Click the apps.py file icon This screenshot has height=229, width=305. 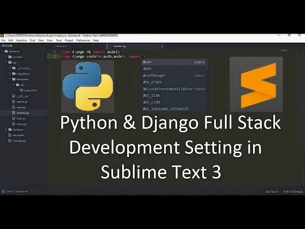coord(14,107)
